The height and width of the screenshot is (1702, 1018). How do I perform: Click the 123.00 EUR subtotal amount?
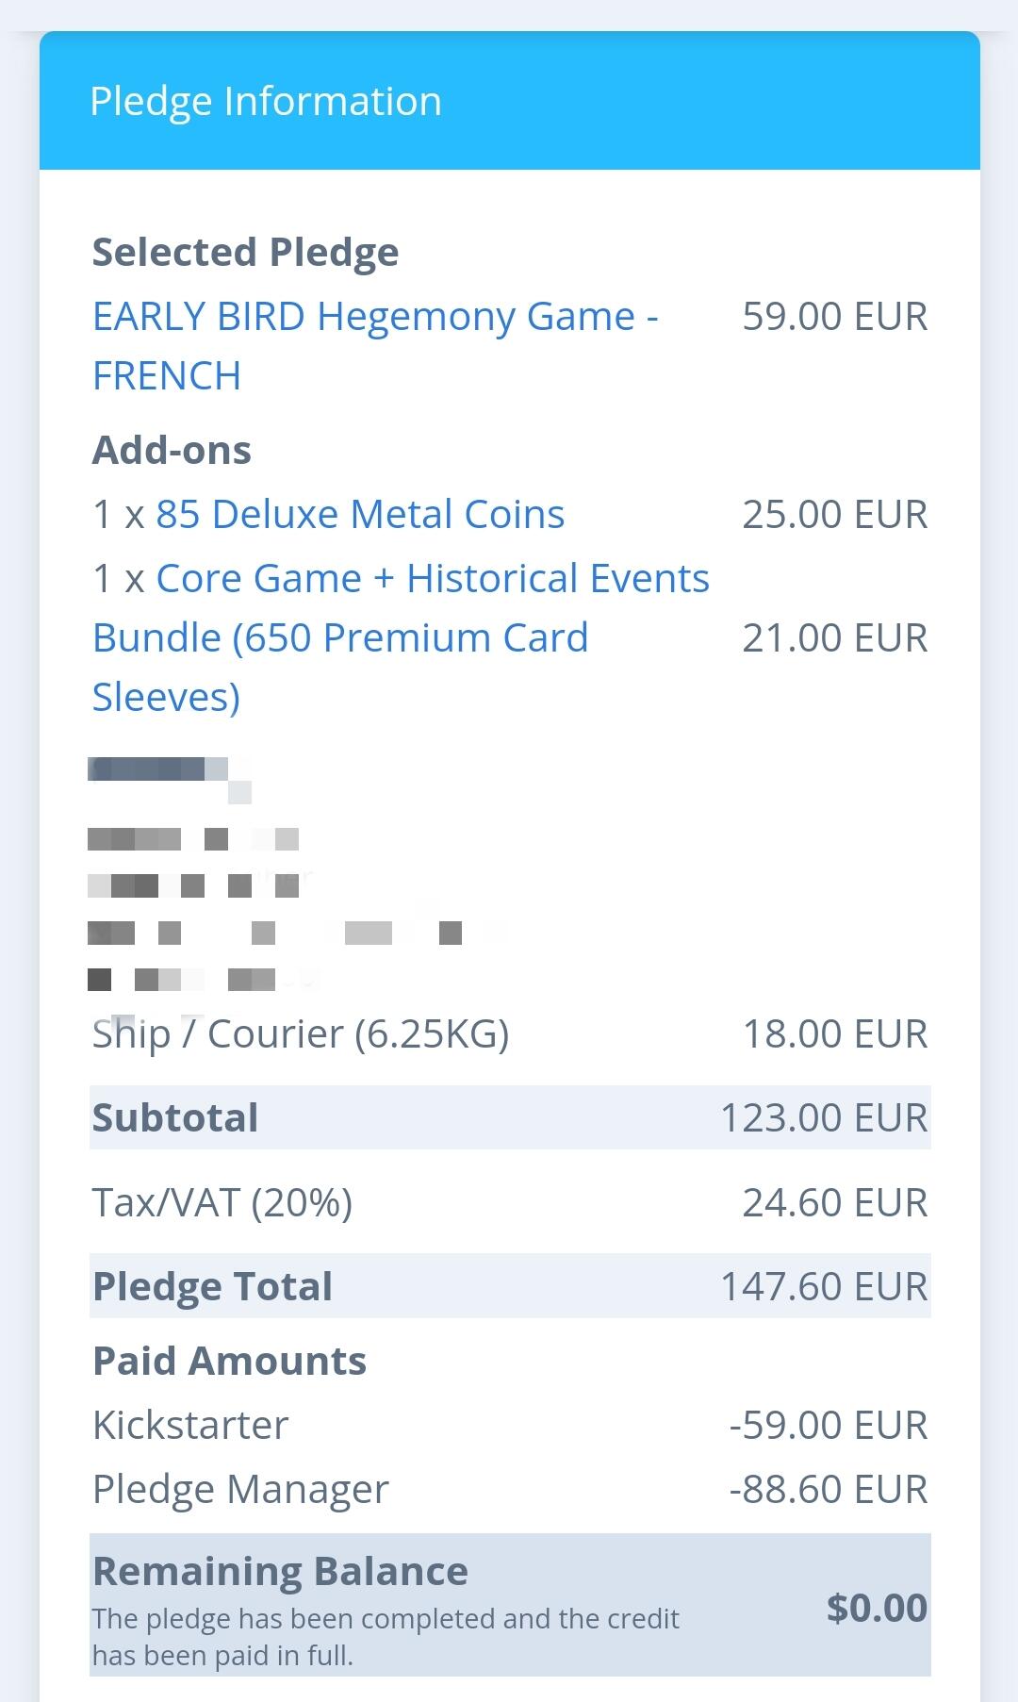pos(824,1118)
